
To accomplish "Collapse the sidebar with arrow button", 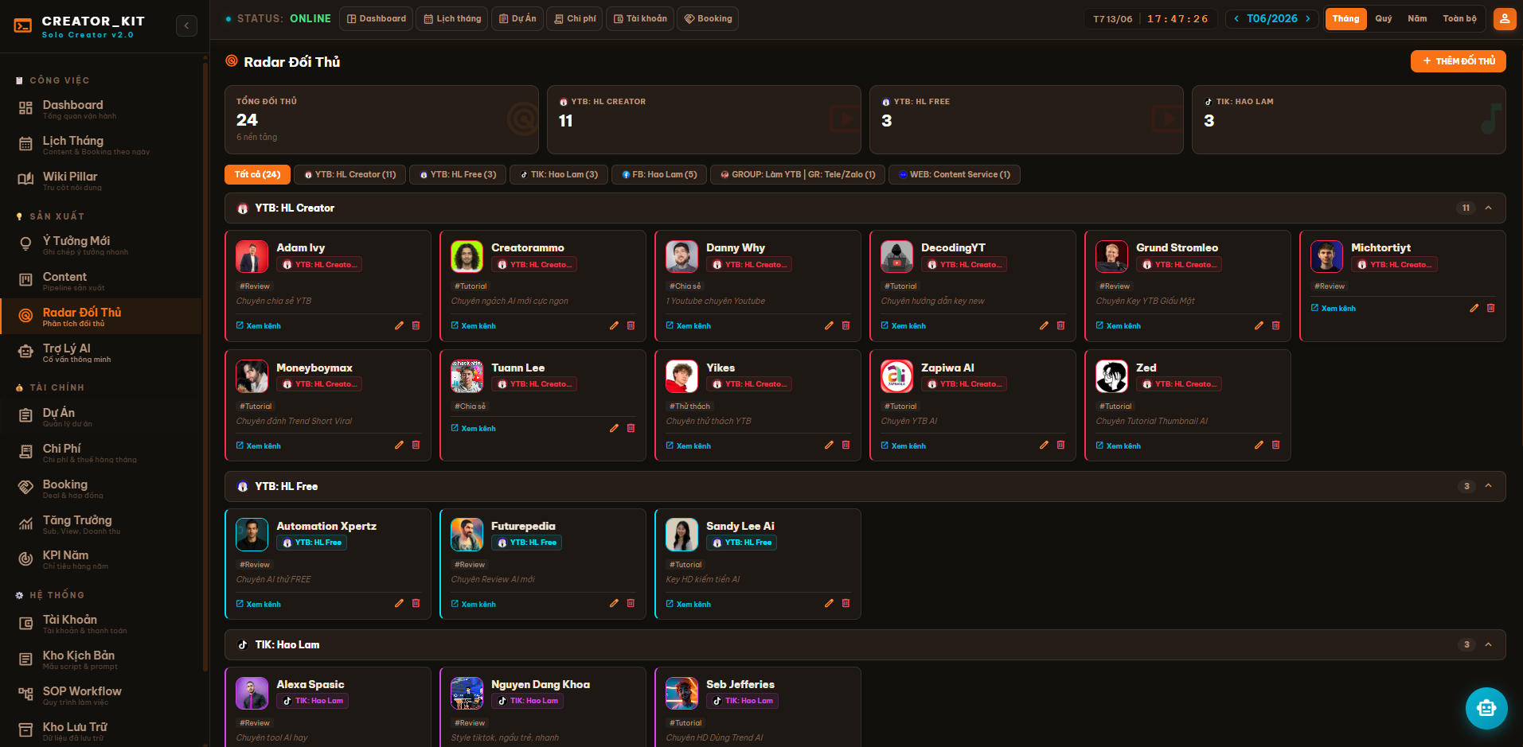I will 186,25.
